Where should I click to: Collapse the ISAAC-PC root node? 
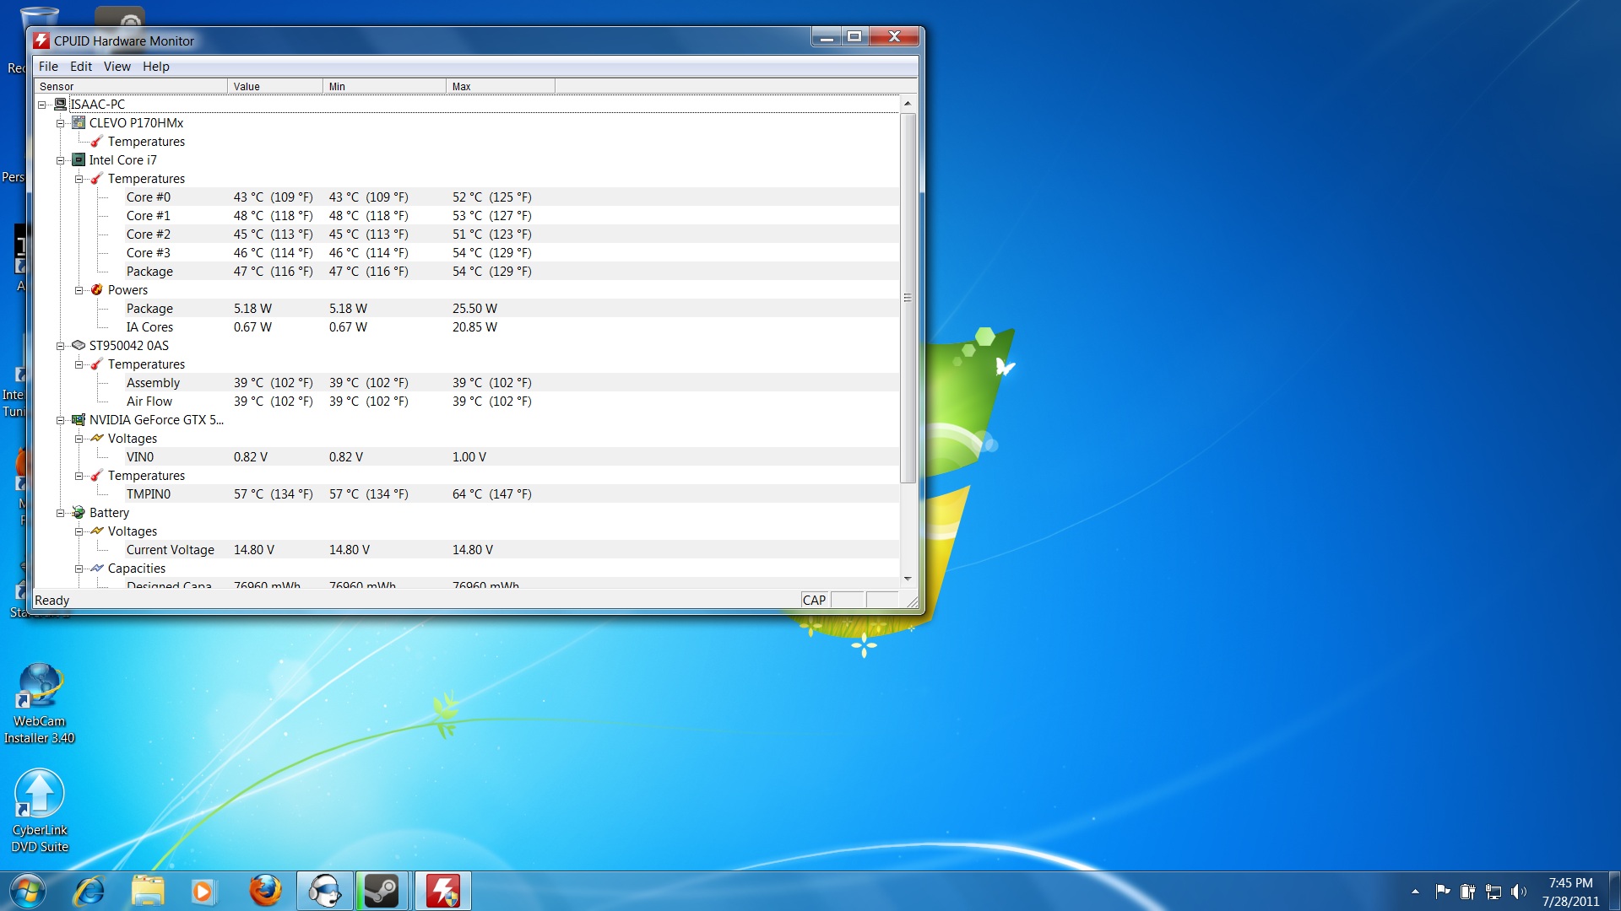41,105
